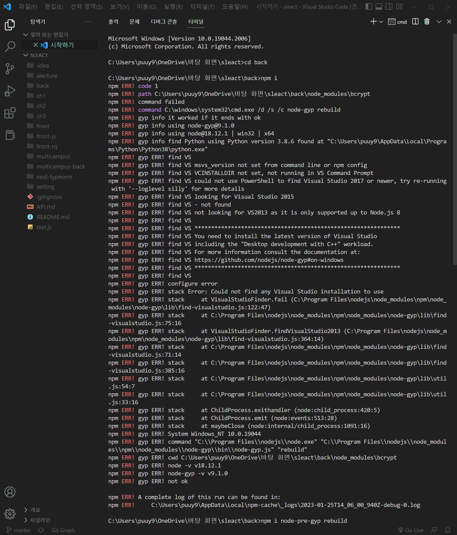Viewport: 457px width, 535px height.
Task: Select the 터미널 panel tab
Action: coord(196,22)
